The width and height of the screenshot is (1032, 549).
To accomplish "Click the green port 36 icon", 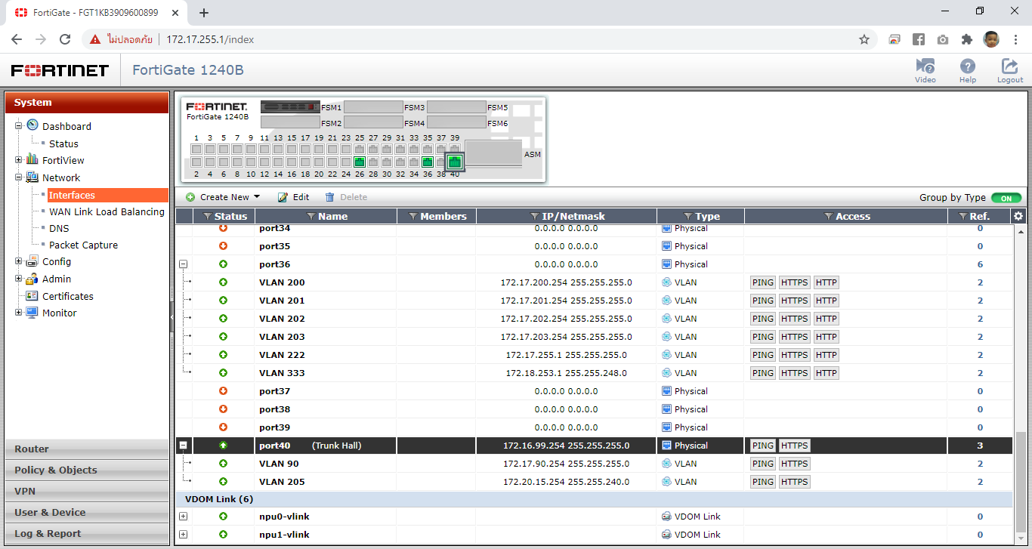I will coord(428,162).
